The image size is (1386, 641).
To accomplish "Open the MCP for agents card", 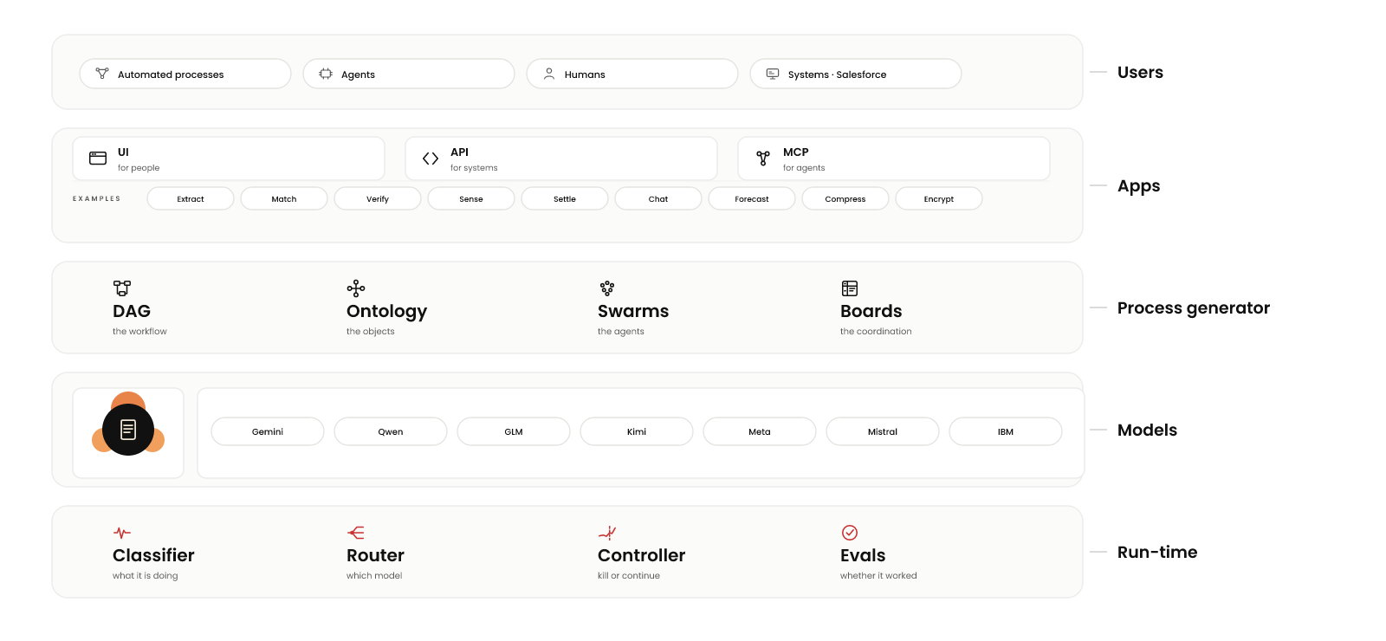I will pos(894,159).
